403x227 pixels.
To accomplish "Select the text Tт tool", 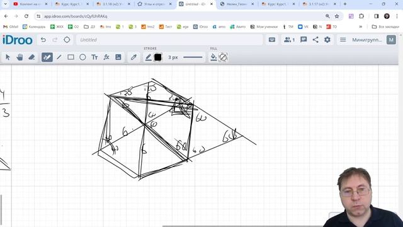I will click(x=94, y=57).
